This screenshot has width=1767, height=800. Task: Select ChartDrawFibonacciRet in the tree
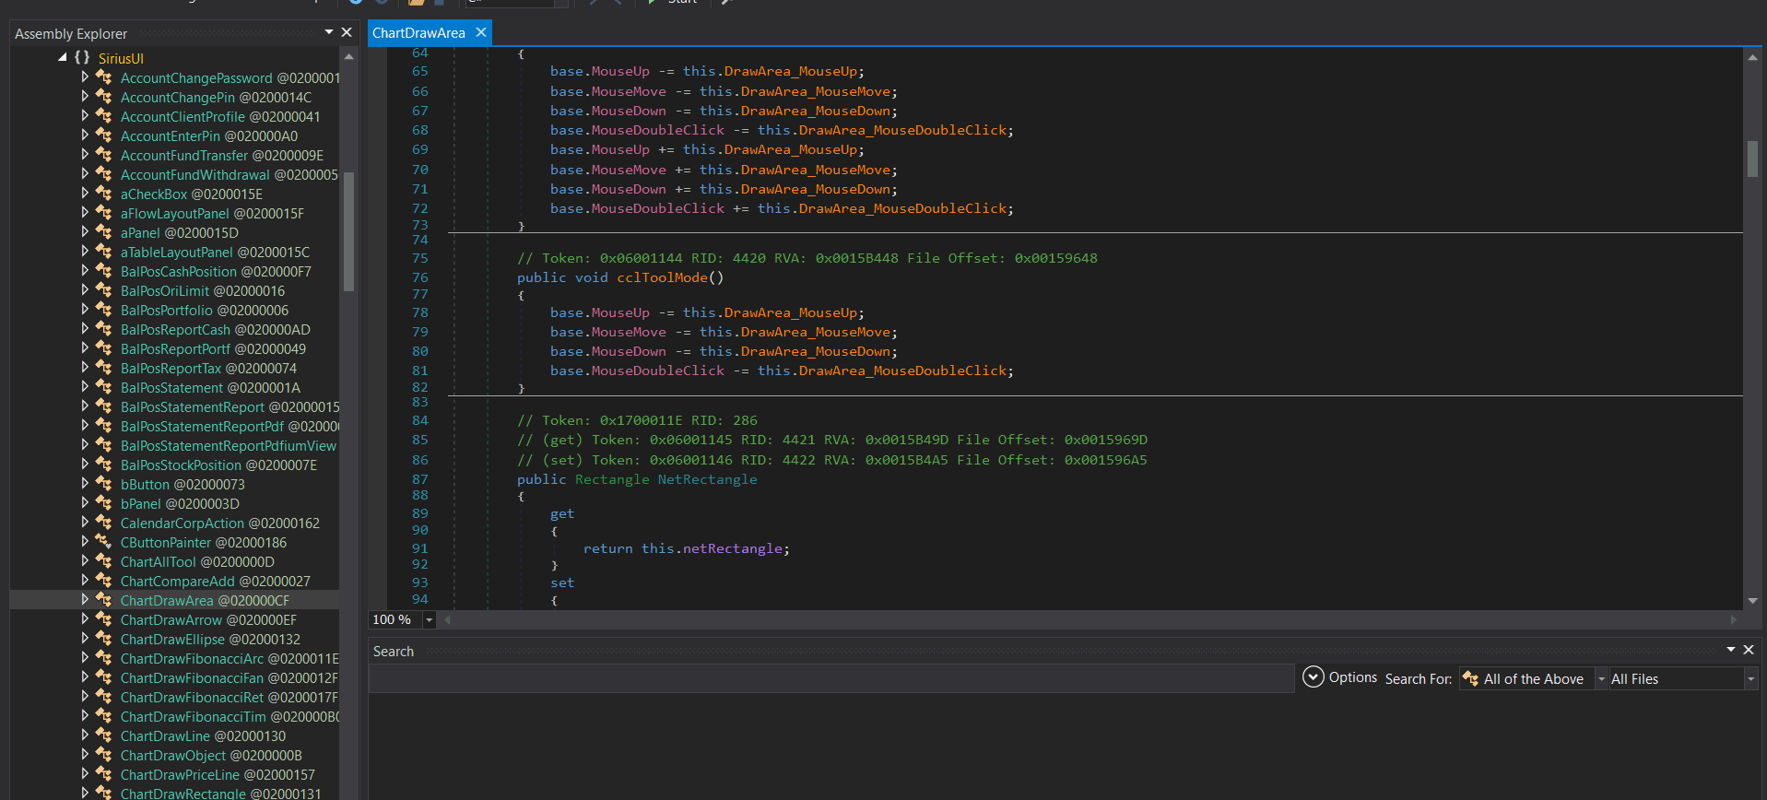click(229, 697)
